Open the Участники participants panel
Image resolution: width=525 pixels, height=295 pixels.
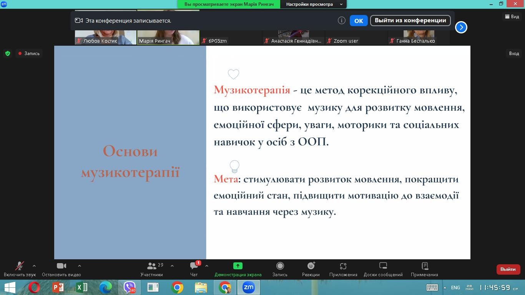(151, 269)
